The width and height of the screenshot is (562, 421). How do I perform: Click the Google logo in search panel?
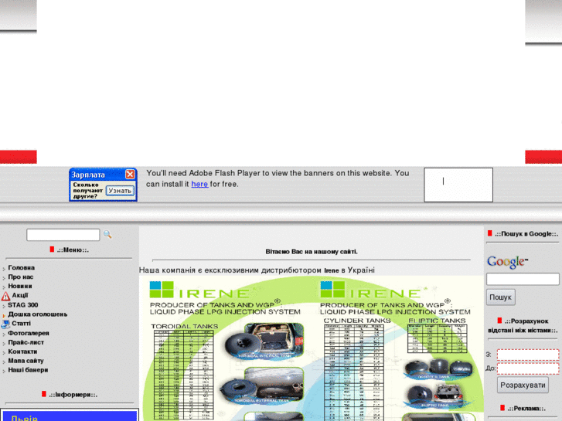pyautogui.click(x=507, y=262)
